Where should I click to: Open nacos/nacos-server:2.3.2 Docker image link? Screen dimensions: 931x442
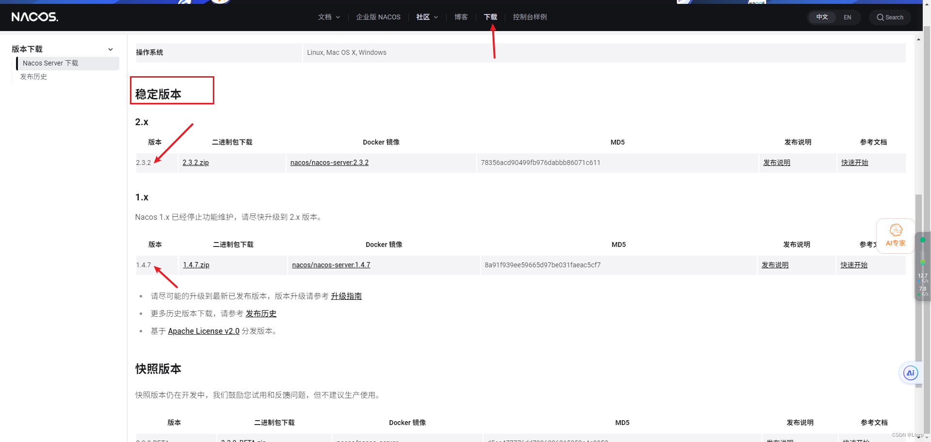coord(329,163)
